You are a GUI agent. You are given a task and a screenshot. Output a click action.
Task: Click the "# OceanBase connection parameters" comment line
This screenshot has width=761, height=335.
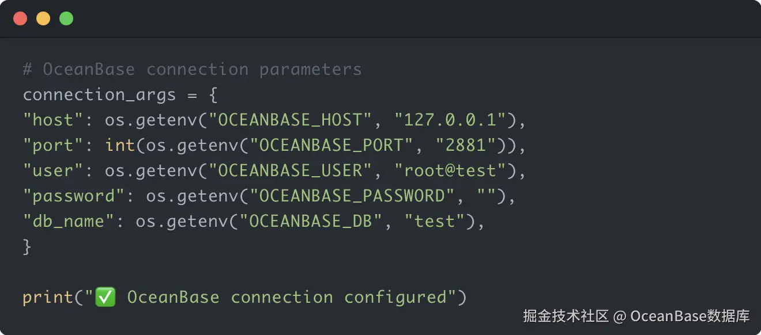(192, 70)
